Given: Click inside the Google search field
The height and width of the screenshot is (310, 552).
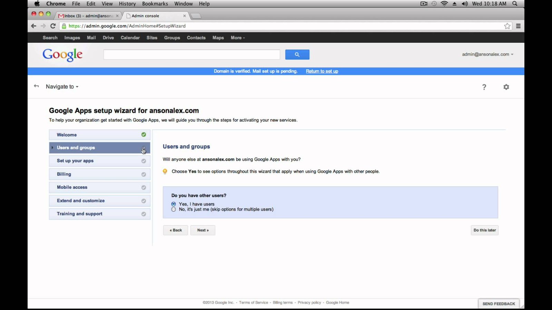Looking at the screenshot, I should (191, 54).
